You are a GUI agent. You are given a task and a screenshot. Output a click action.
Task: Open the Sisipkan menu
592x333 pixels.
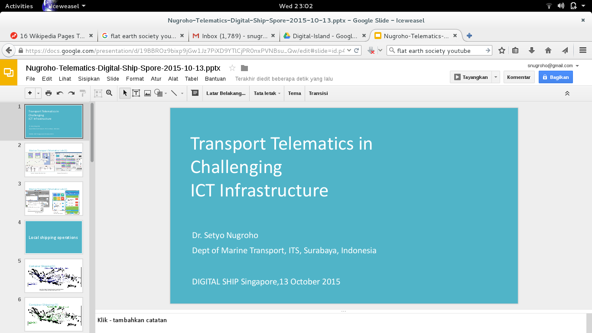point(89,79)
